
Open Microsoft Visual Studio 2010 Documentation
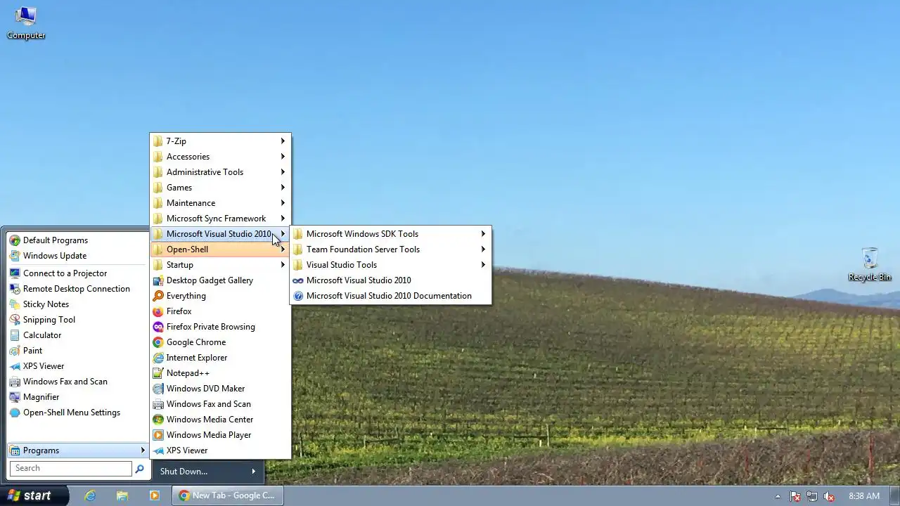pyautogui.click(x=390, y=296)
